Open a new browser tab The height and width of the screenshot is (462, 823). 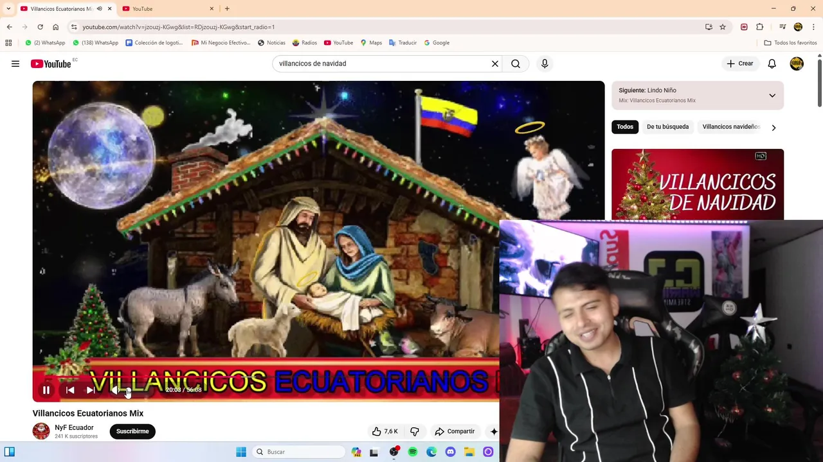(x=227, y=8)
